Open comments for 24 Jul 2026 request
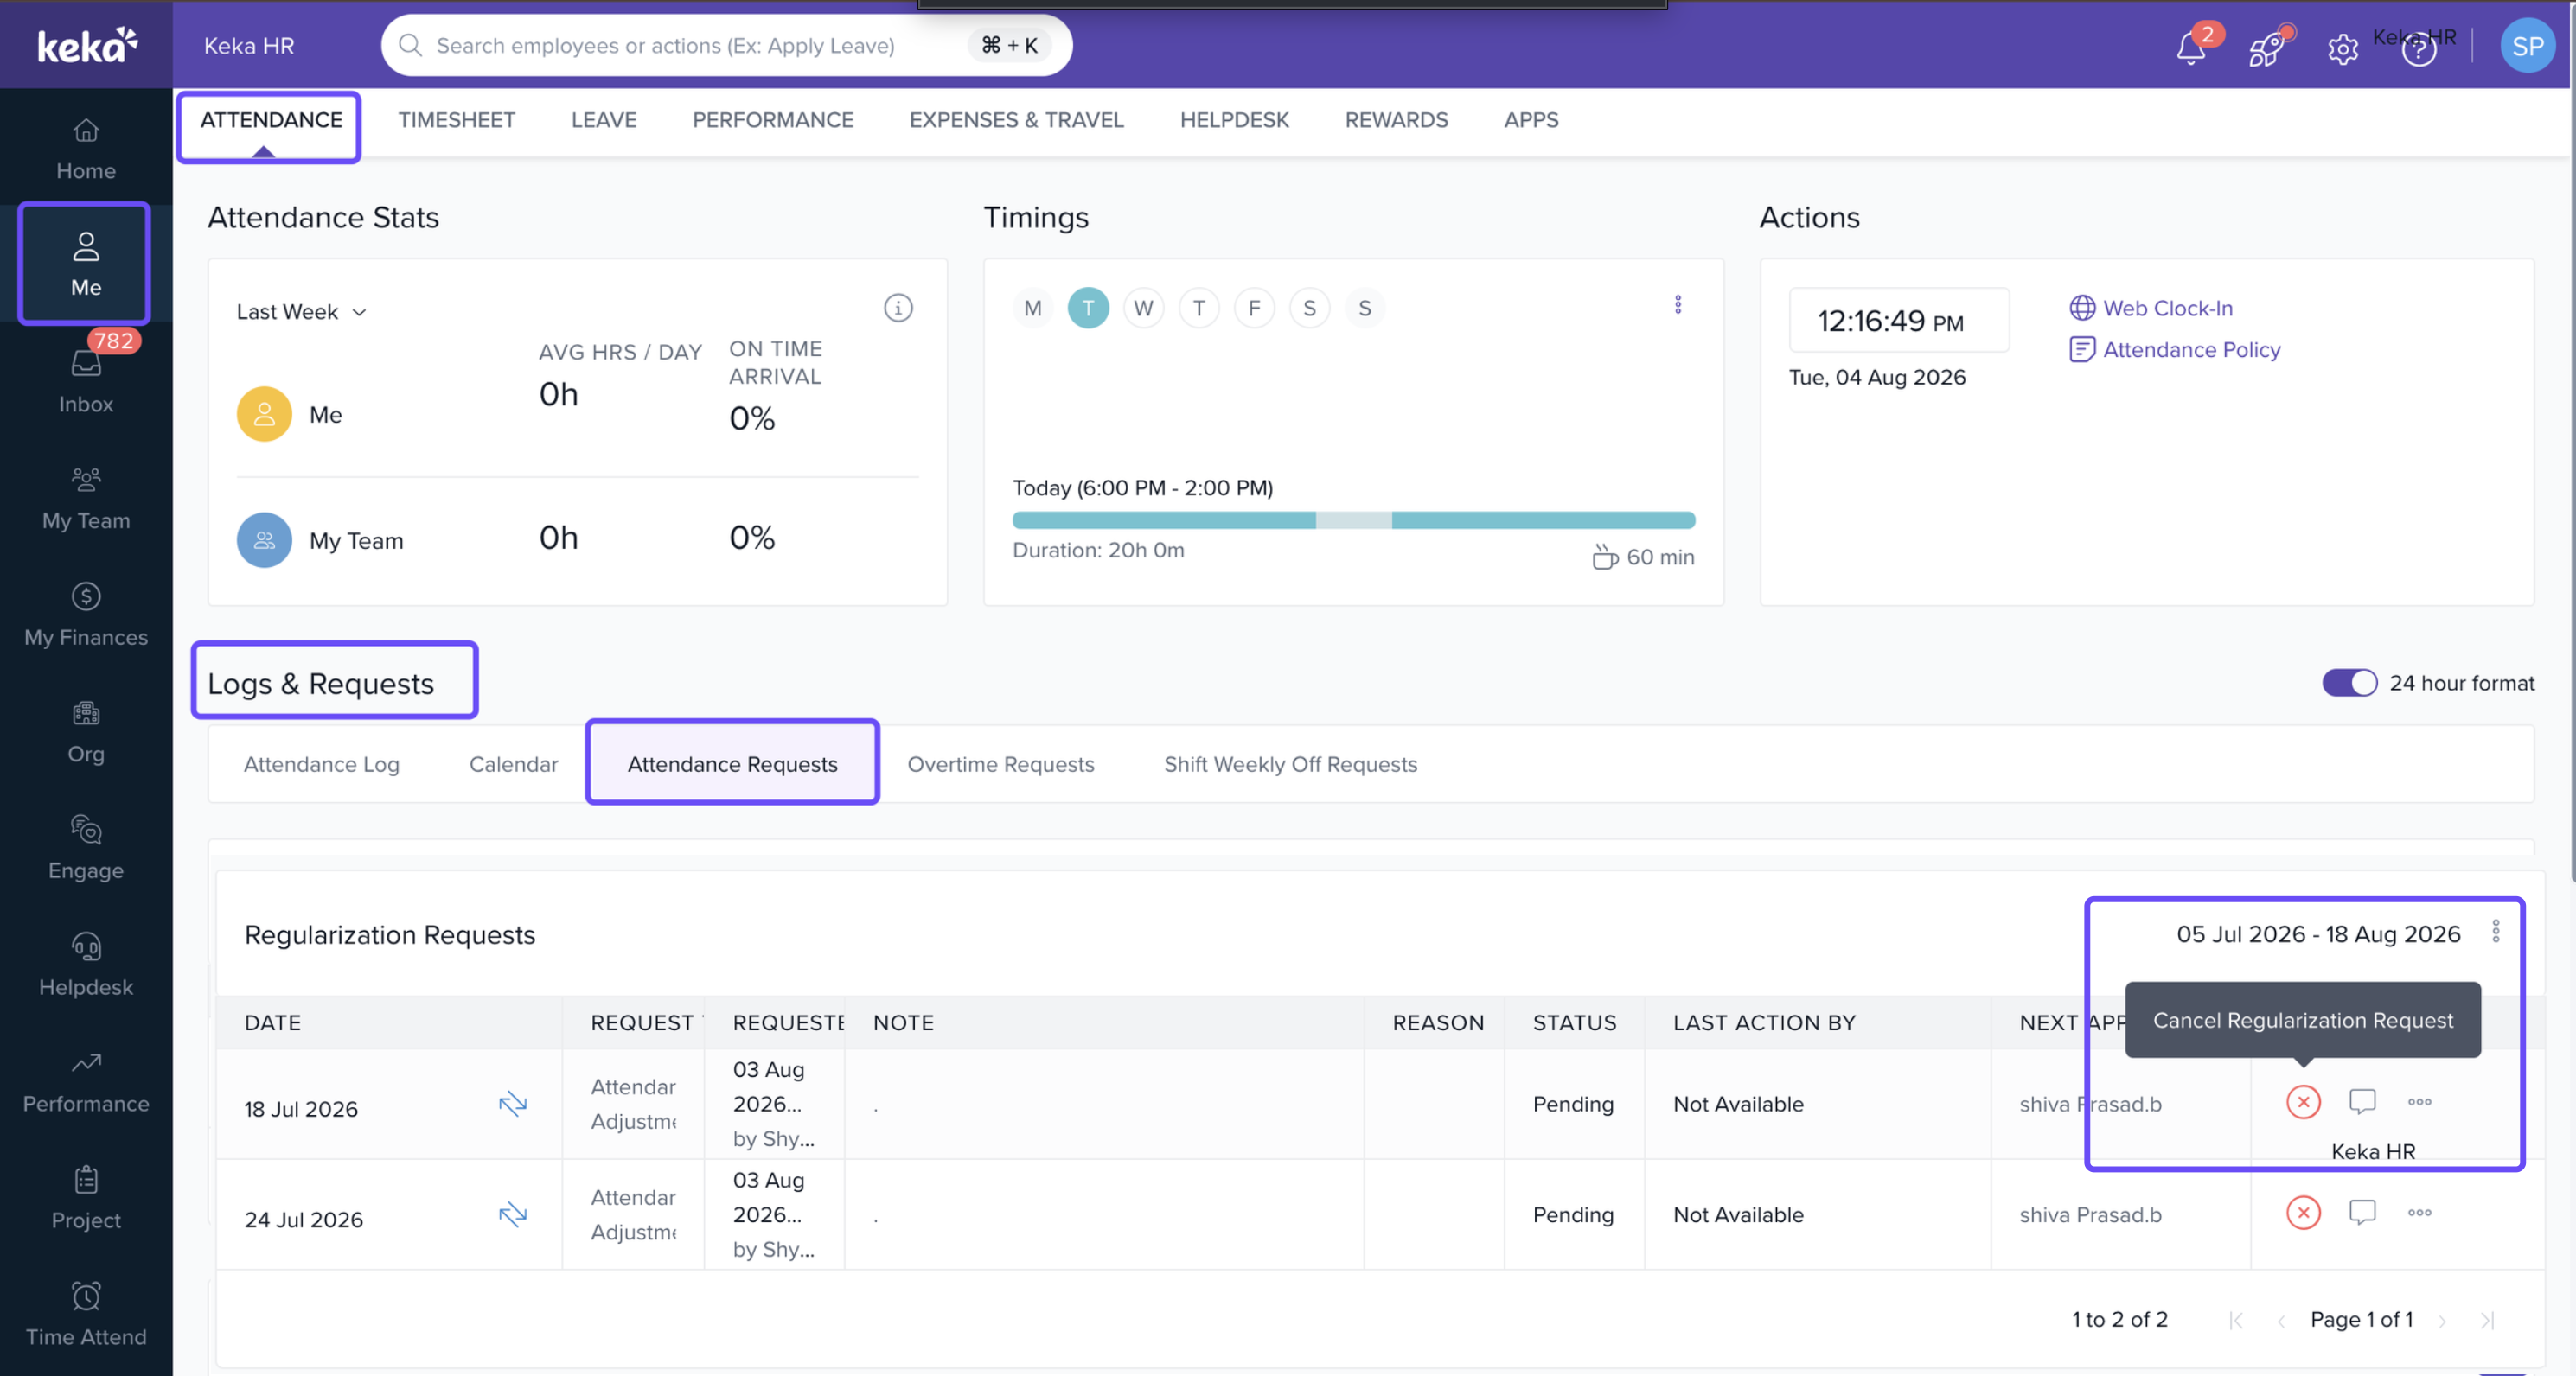This screenshot has width=2576, height=1376. (x=2362, y=1212)
